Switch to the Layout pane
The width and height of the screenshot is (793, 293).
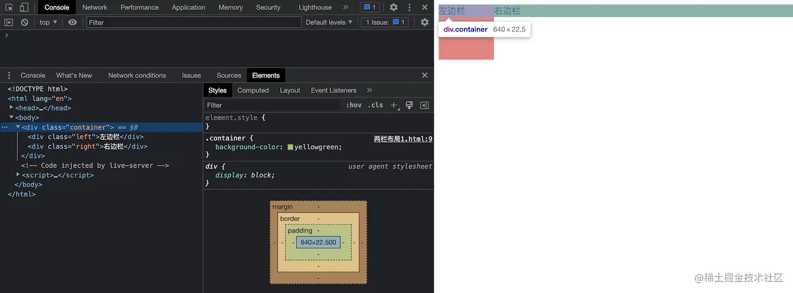[x=290, y=90]
